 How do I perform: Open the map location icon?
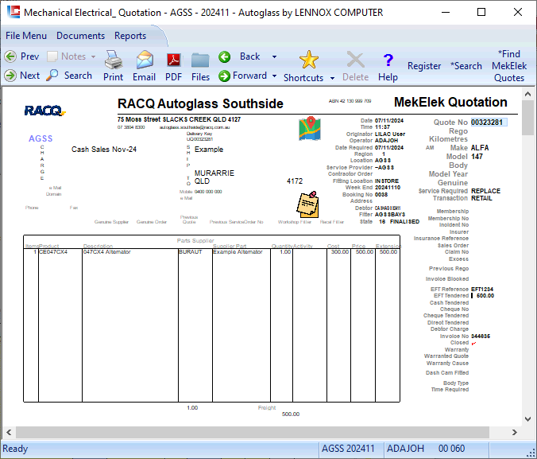(310, 129)
